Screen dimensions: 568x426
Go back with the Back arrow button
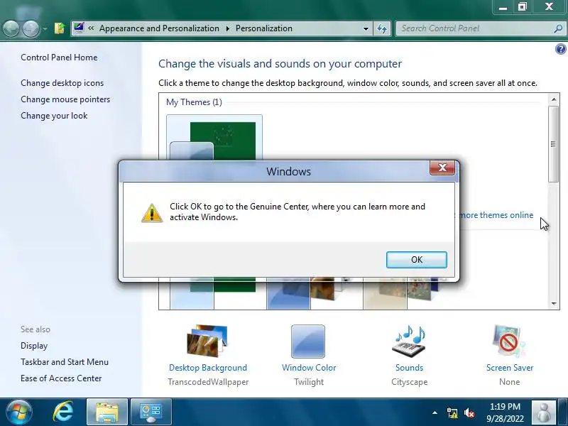pos(11,28)
